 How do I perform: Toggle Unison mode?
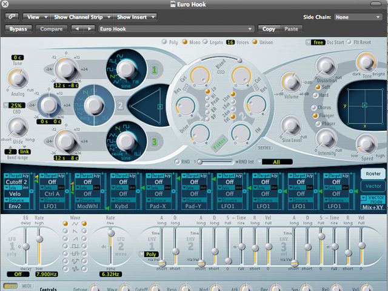255,42
